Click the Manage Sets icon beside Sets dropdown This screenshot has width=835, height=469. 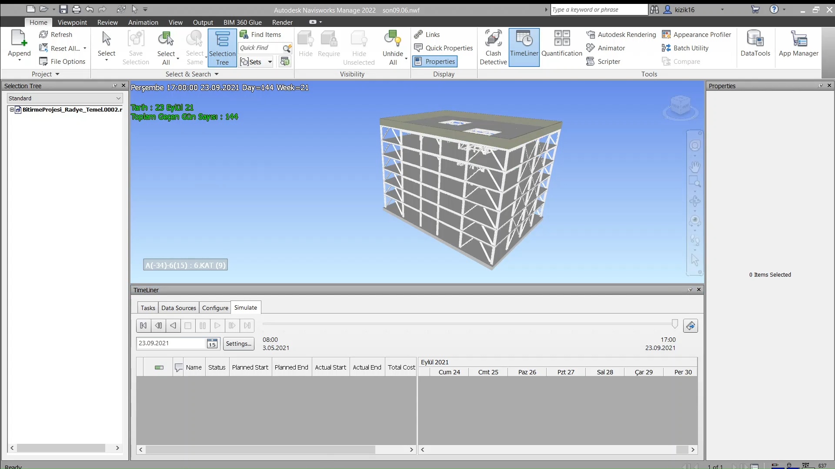click(x=285, y=62)
